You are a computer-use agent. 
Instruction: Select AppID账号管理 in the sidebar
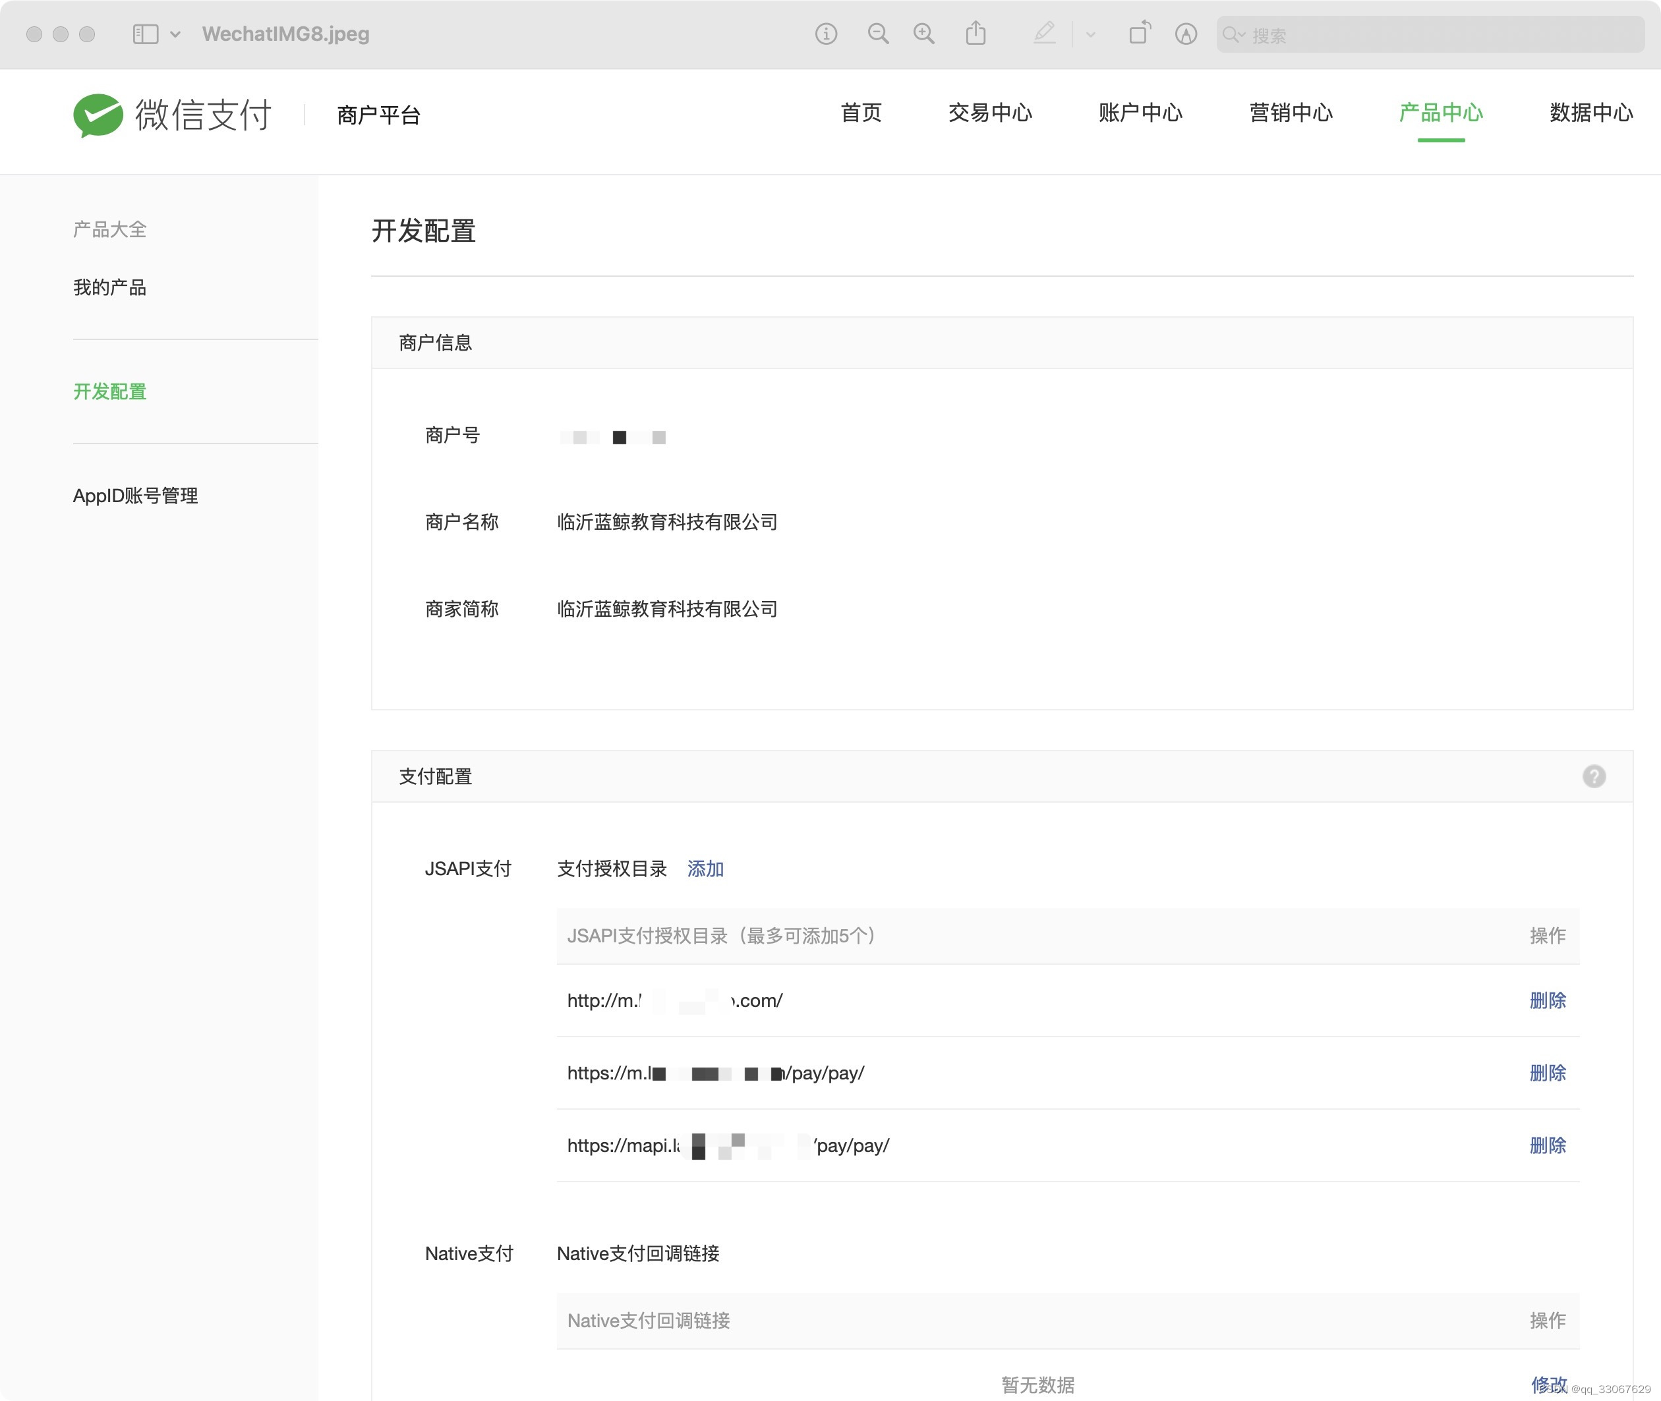point(136,496)
